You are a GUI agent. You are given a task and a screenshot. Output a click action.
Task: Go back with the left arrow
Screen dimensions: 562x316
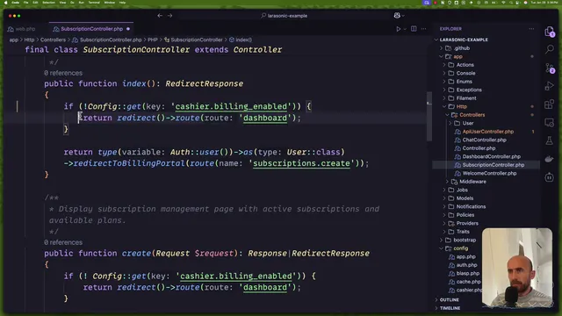[160, 16]
